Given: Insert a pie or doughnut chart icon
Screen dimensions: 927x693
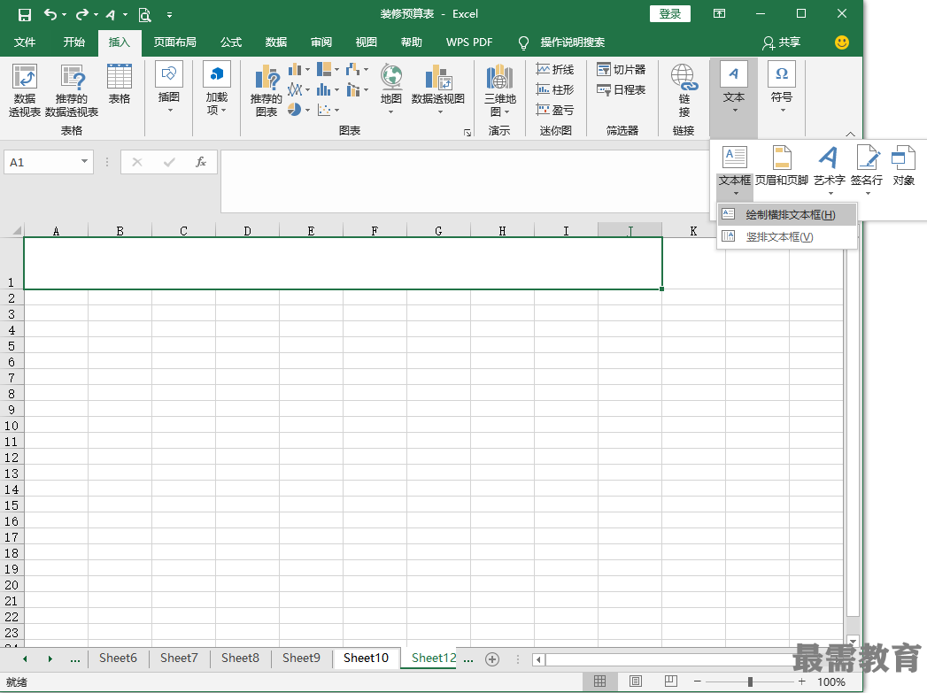Looking at the screenshot, I should tap(295, 109).
